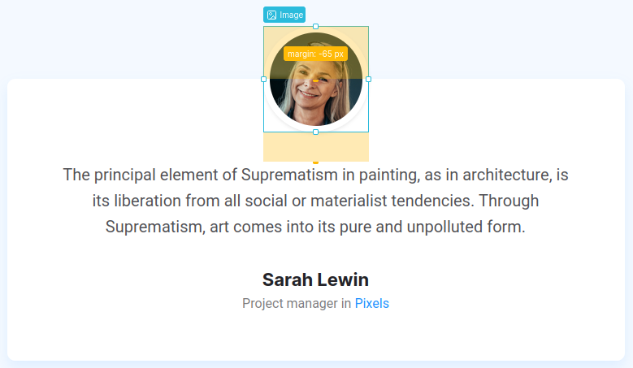This screenshot has width=633, height=368.
Task: Click the bottom resize handle of the image
Action: pos(316,132)
